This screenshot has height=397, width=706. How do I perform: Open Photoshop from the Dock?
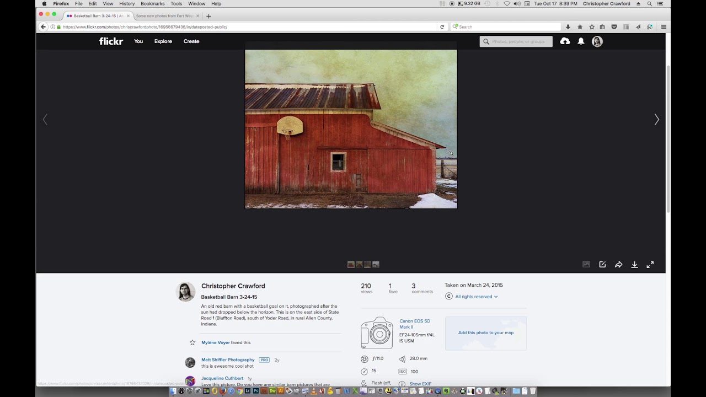pos(255,391)
